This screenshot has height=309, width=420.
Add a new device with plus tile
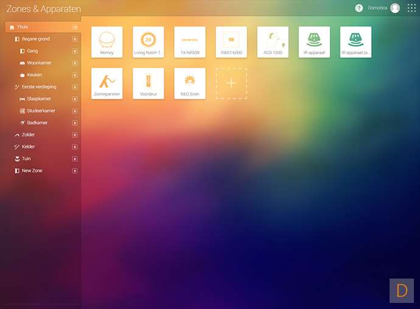231,83
